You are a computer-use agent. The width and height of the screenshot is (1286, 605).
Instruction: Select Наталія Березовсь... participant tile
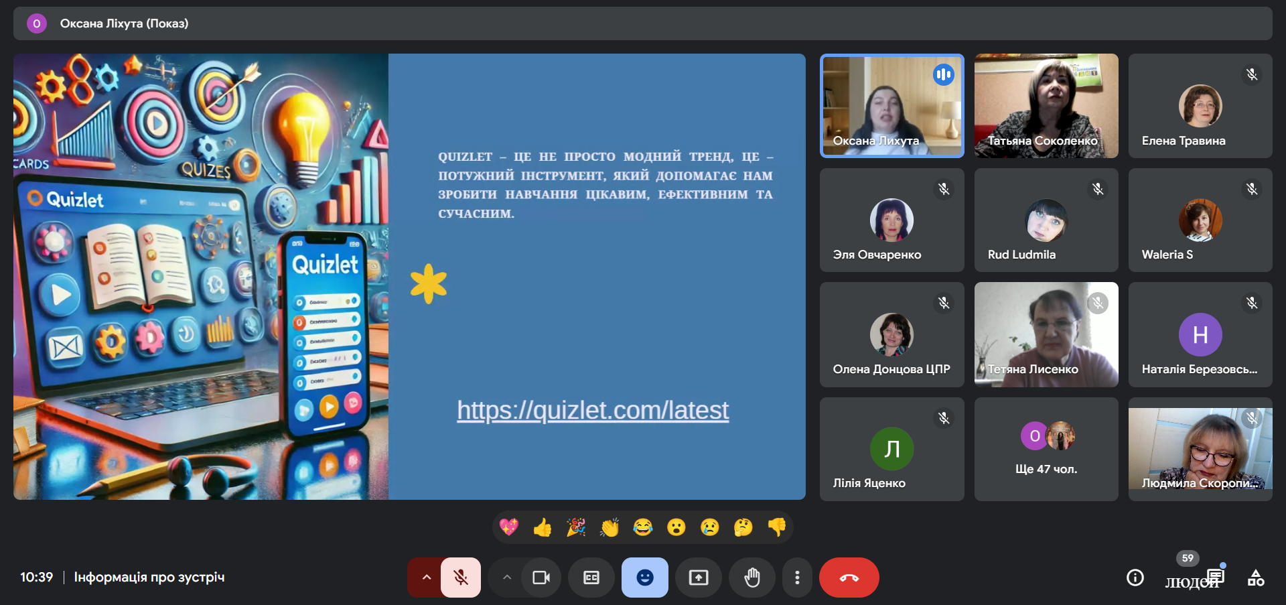pos(1200,334)
